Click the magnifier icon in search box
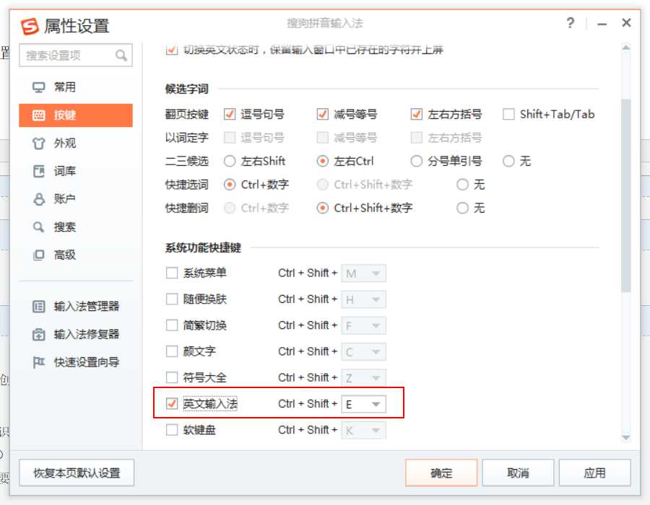The height and width of the screenshot is (505, 650). [121, 55]
